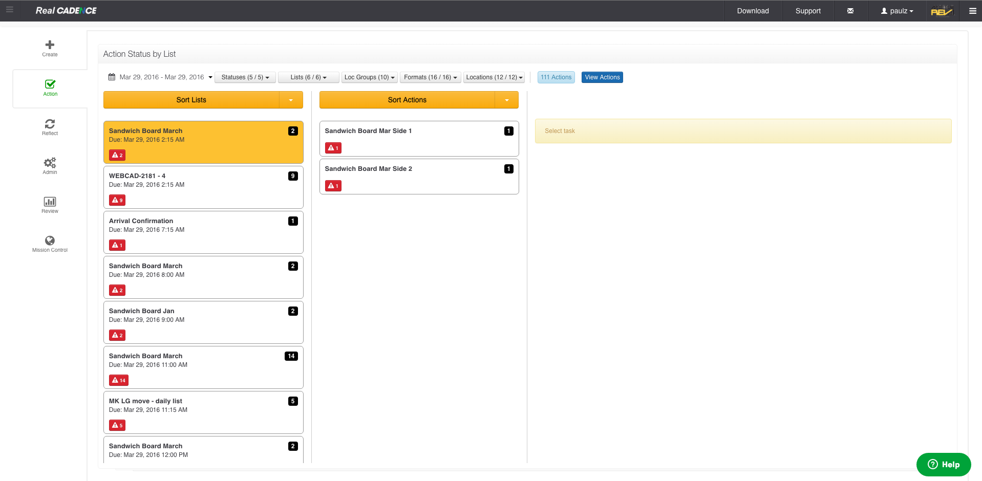Screen dimensions: 982x481
Task: Open the Reflect sidebar icon
Action: (50, 124)
